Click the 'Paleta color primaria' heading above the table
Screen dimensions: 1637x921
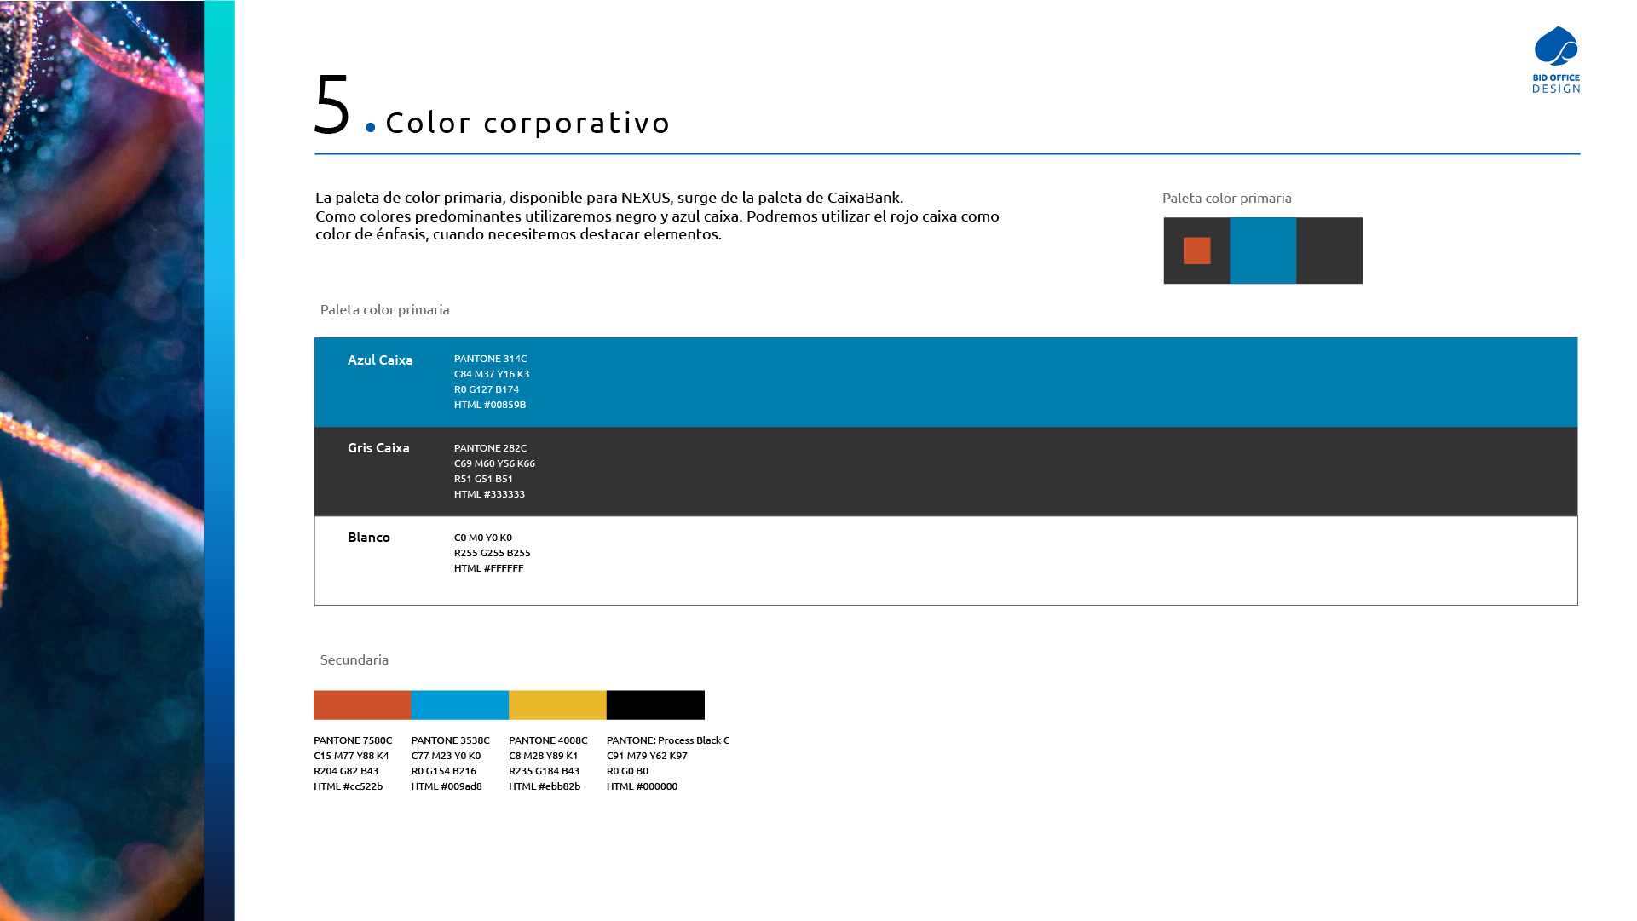385,309
